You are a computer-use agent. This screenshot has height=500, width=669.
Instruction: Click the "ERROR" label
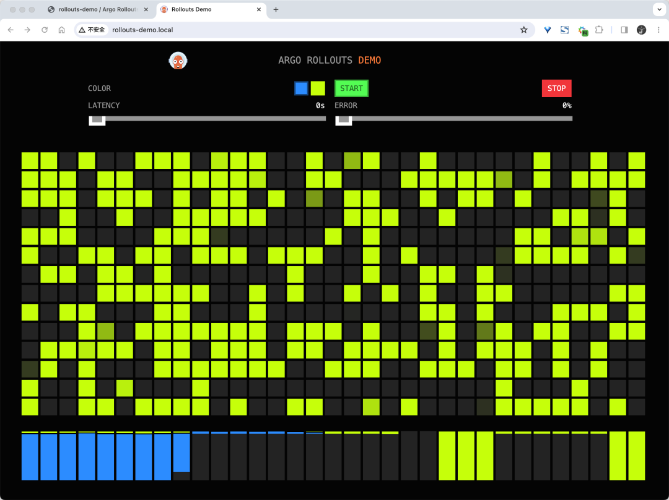346,105
